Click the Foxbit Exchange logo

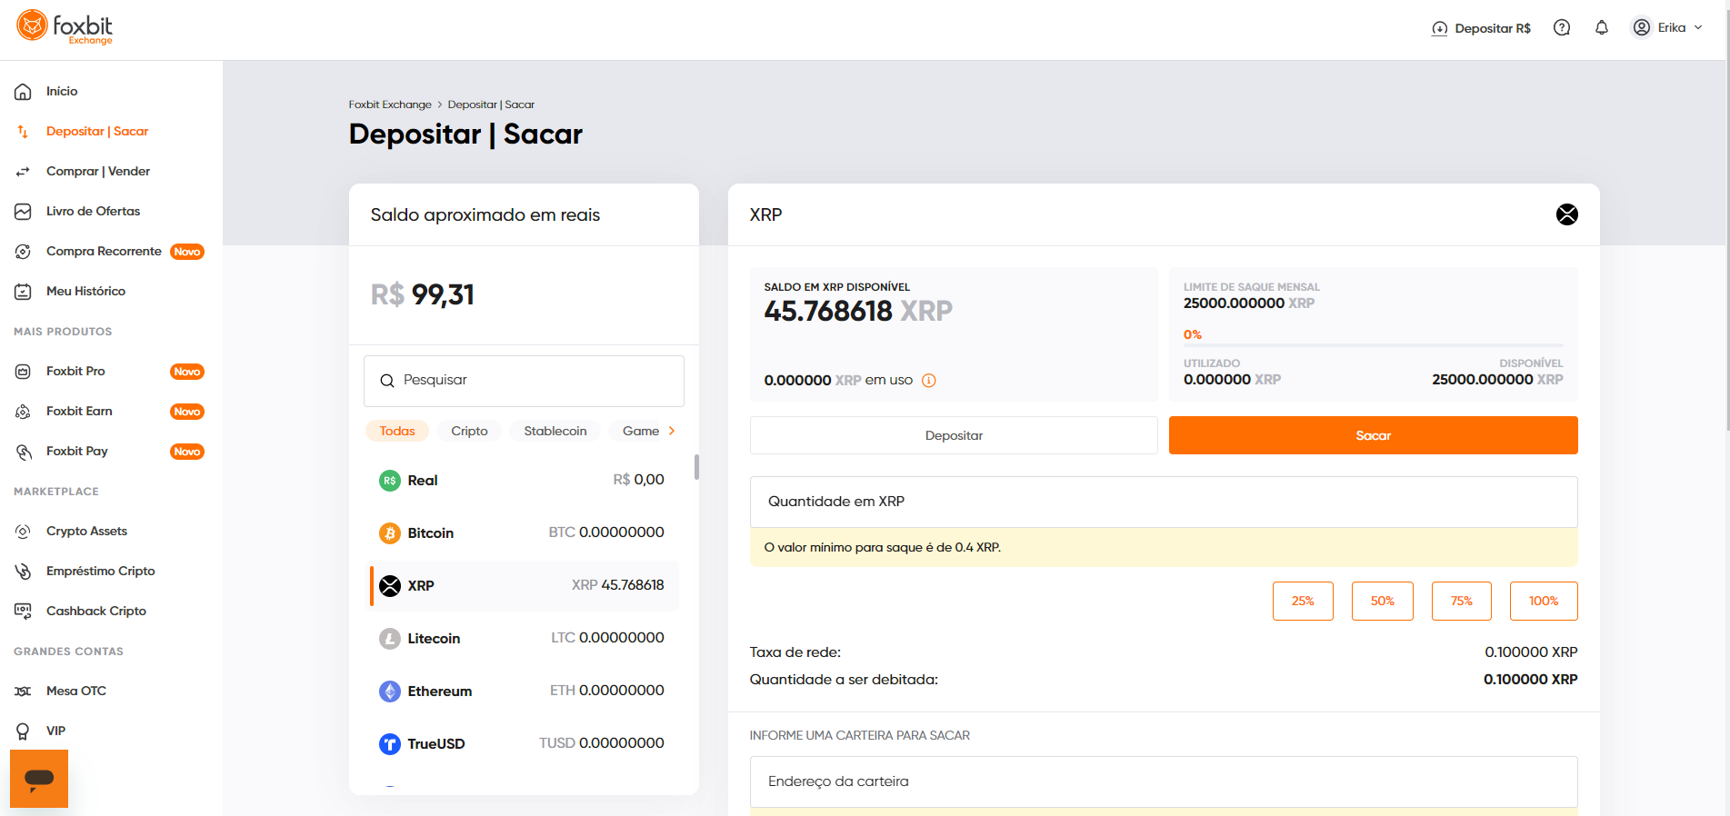(x=65, y=27)
